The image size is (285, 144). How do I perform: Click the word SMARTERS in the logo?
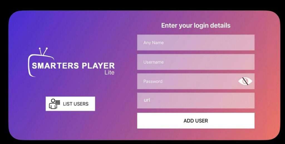click(55, 66)
